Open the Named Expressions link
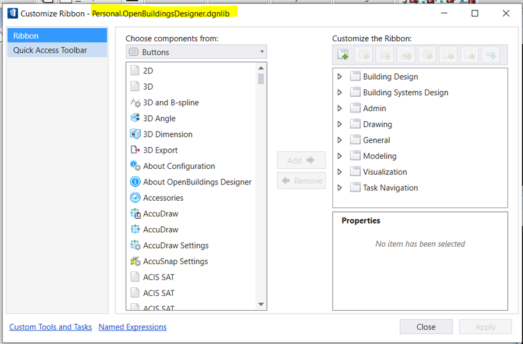Viewport: 523px width, 344px height. [x=133, y=327]
